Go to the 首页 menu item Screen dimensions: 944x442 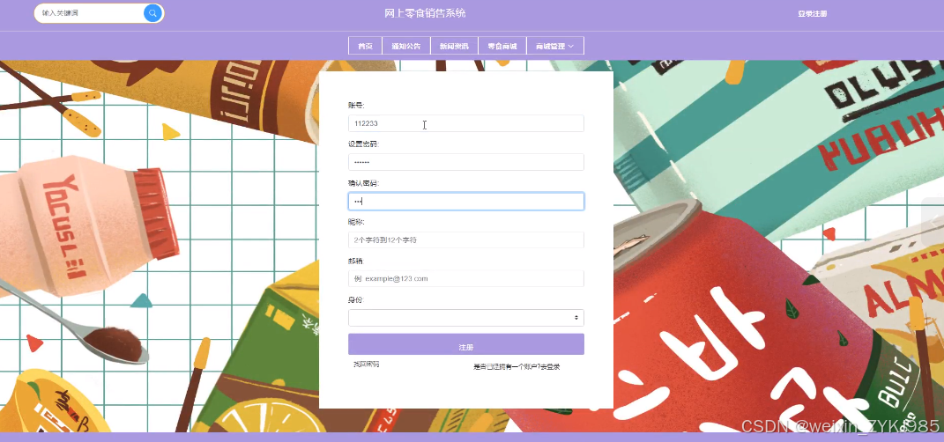click(365, 46)
